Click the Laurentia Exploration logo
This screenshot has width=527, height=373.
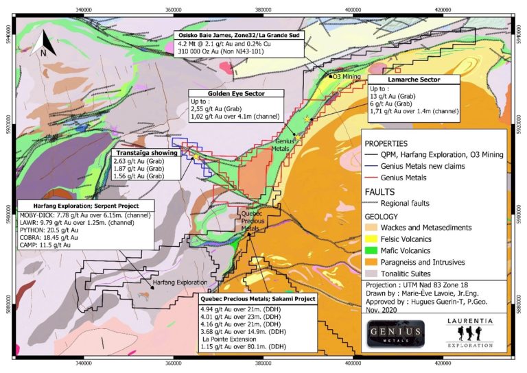[470, 333]
